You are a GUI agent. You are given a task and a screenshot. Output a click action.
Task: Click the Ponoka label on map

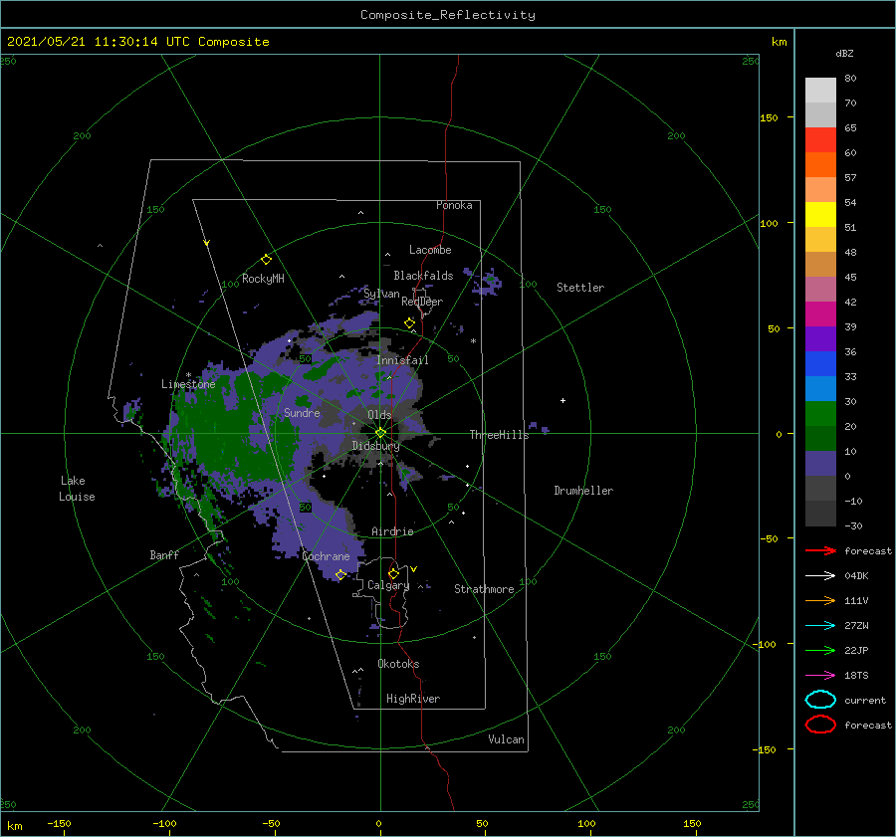454,205
